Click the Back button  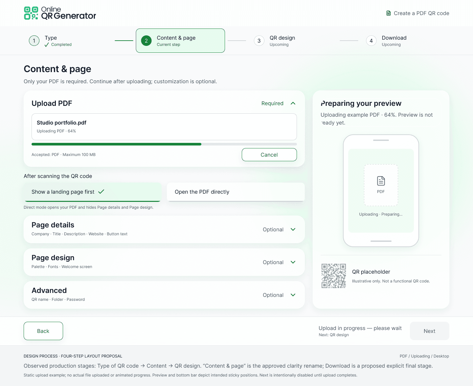pyautogui.click(x=43, y=331)
